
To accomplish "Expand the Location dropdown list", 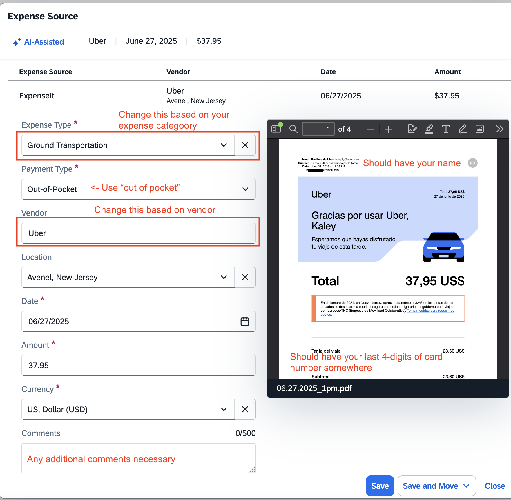I will point(224,277).
